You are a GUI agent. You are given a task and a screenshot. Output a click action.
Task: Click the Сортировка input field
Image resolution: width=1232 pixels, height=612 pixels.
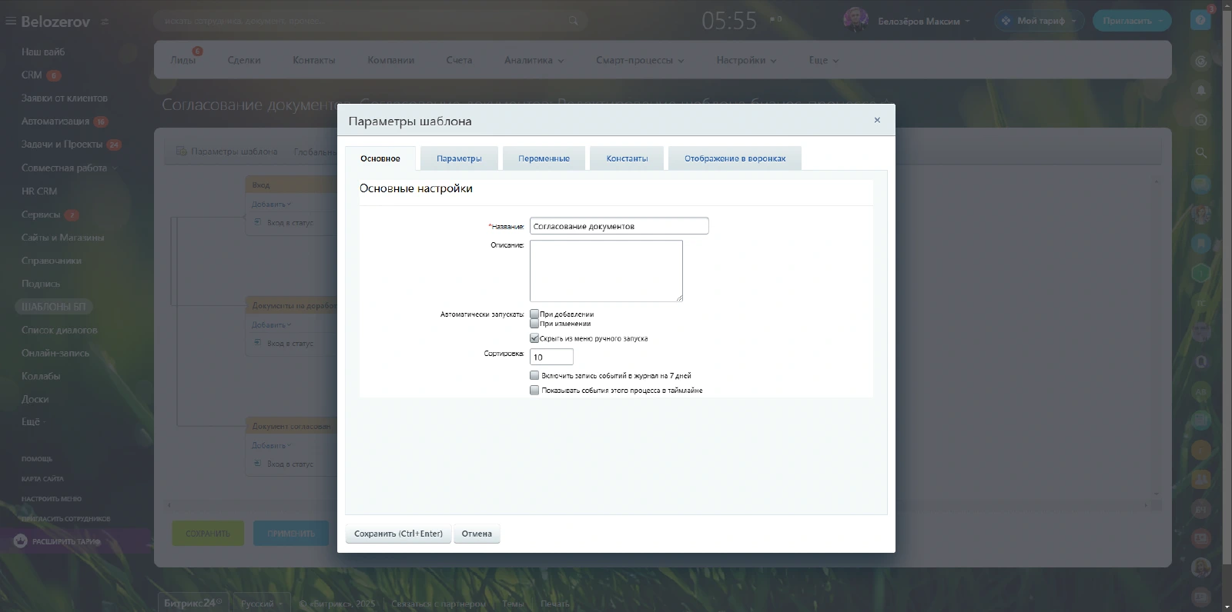[551, 357]
